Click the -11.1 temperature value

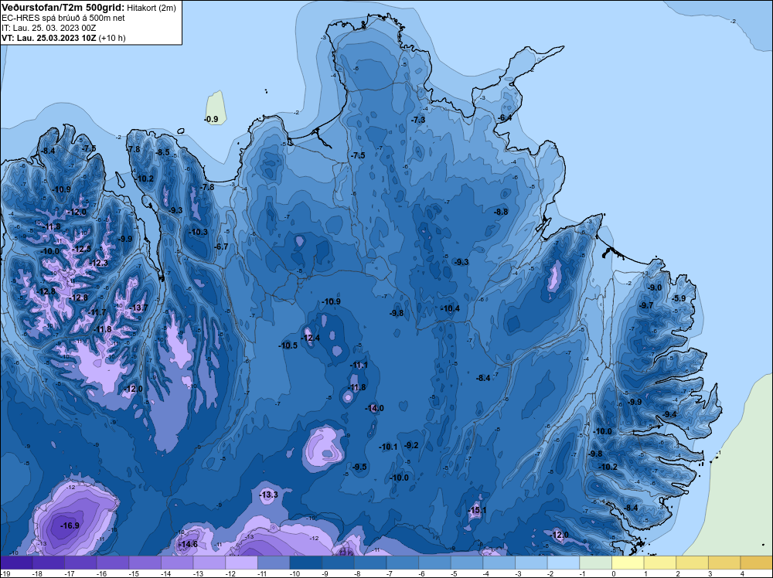click(359, 365)
